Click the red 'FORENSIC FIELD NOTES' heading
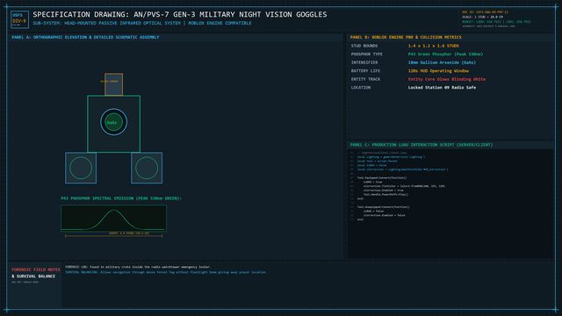562x316 pixels. click(x=36, y=269)
